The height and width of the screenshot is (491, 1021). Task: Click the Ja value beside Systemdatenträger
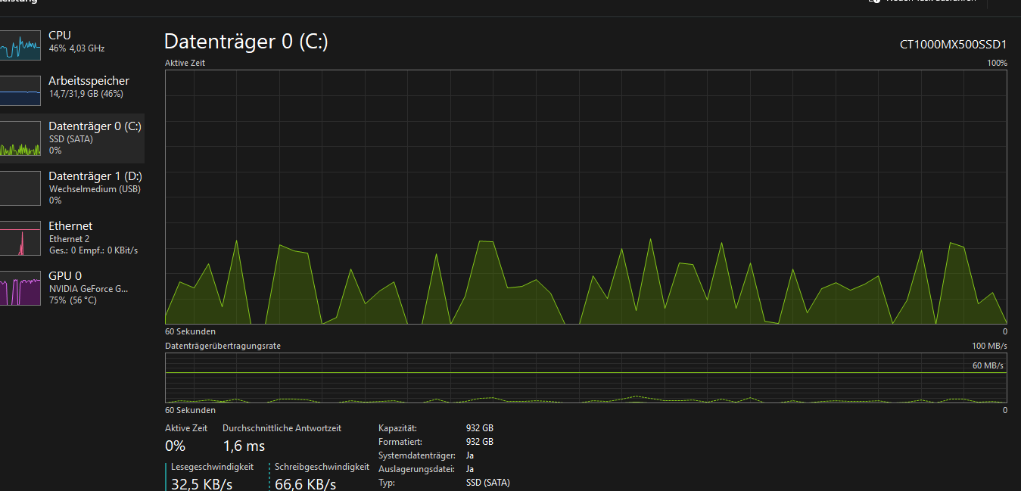[x=470, y=455]
